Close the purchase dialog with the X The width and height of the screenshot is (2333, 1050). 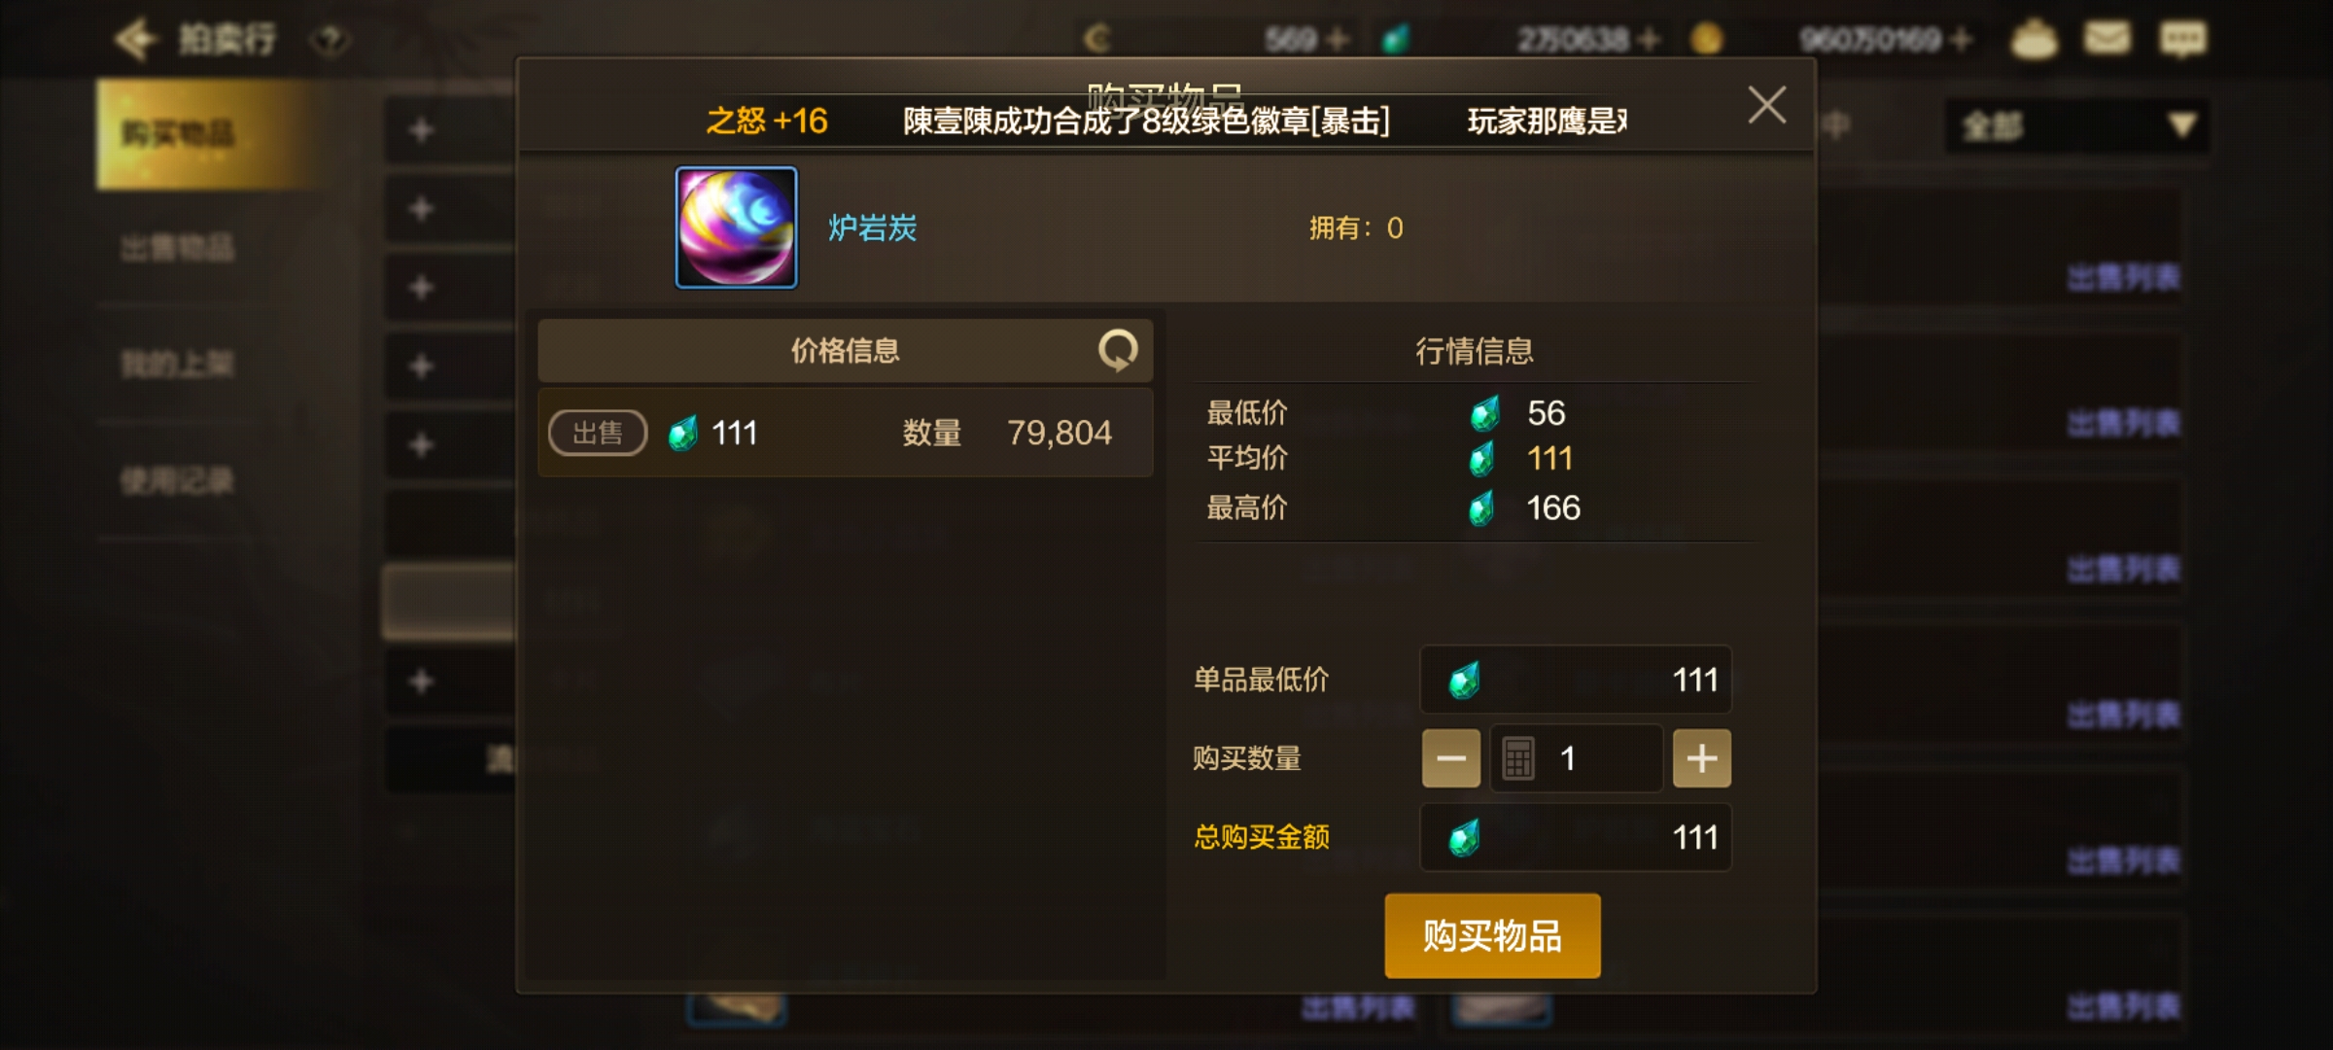1766,105
